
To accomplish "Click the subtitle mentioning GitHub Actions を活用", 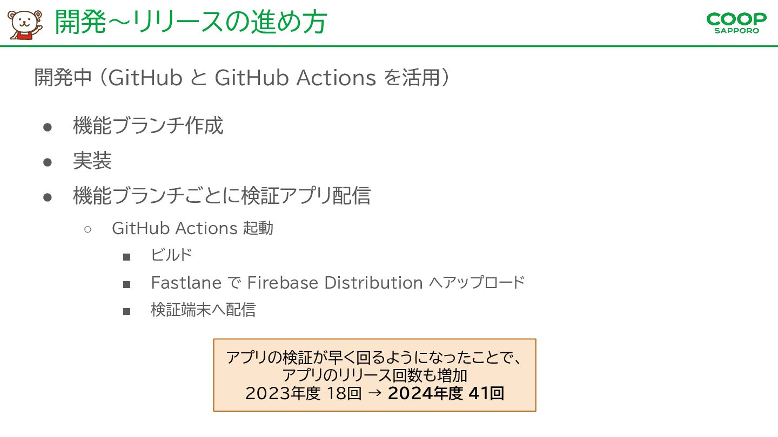I will click(x=242, y=78).
